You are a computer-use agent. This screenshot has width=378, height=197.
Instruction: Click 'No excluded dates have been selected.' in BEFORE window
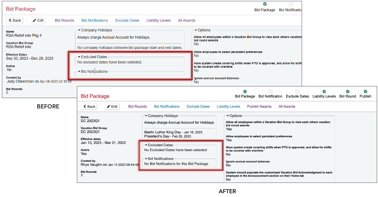(x=110, y=62)
